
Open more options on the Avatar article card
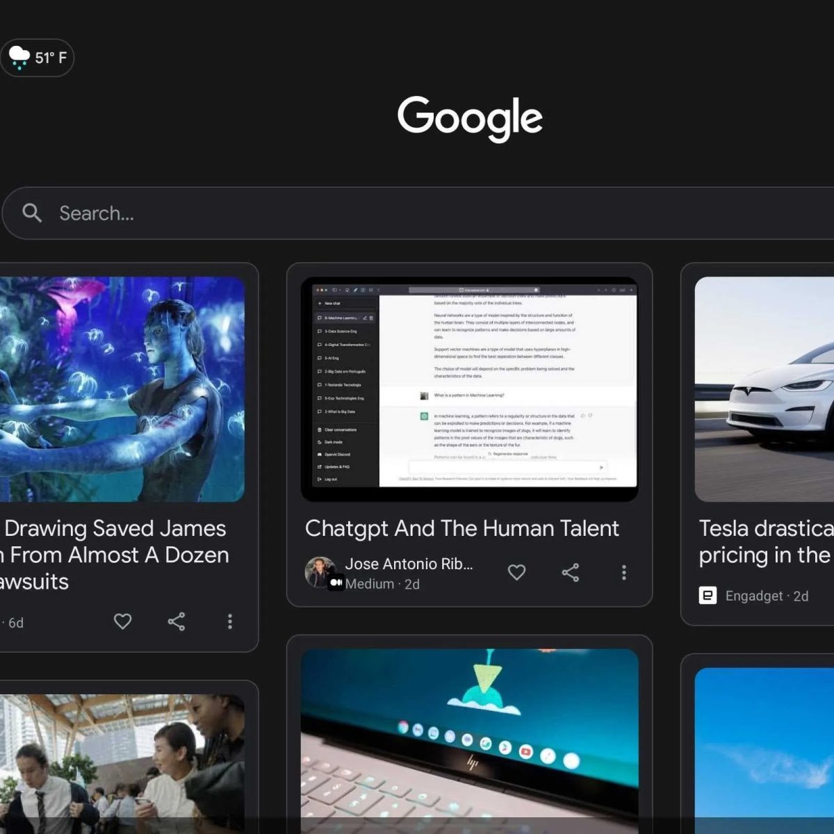pos(230,621)
